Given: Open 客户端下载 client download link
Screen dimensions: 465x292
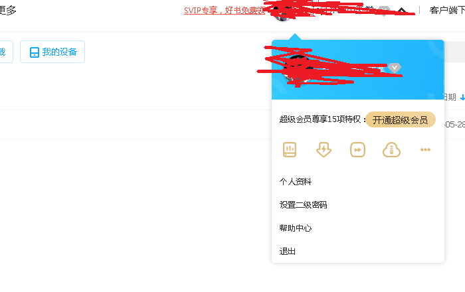Looking at the screenshot, I should click(447, 11).
